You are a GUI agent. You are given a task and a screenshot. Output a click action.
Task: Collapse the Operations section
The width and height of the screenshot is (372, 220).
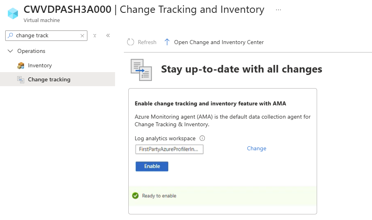(x=10, y=51)
